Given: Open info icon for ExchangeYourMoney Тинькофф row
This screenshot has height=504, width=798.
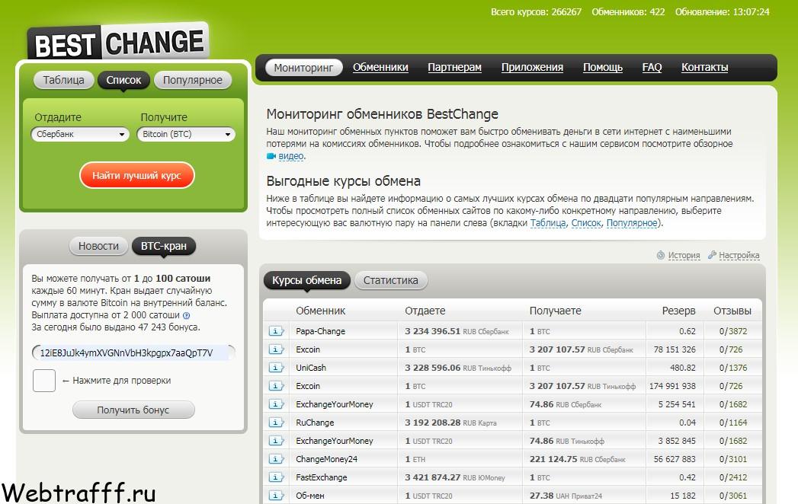Looking at the screenshot, I should 276,441.
